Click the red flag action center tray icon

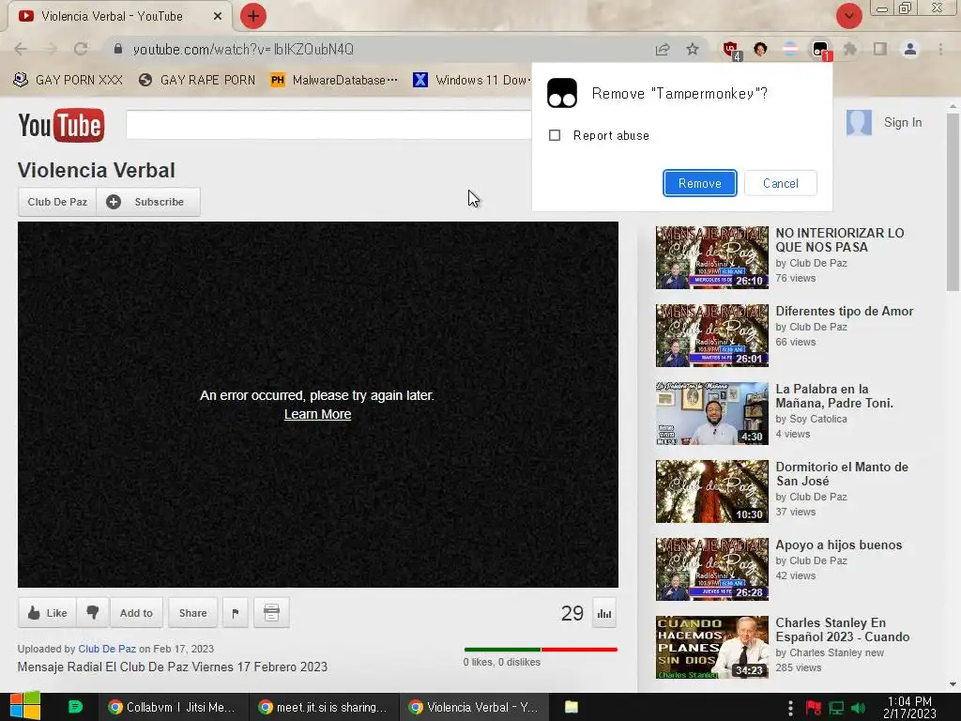click(x=814, y=708)
